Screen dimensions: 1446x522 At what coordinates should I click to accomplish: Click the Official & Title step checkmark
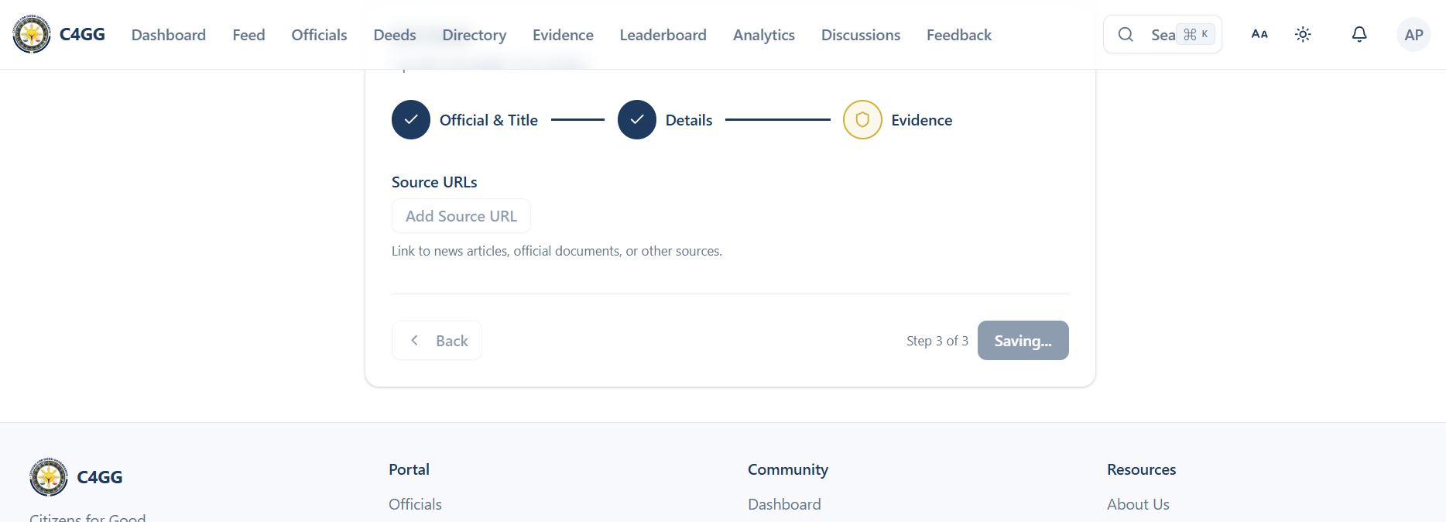(411, 120)
